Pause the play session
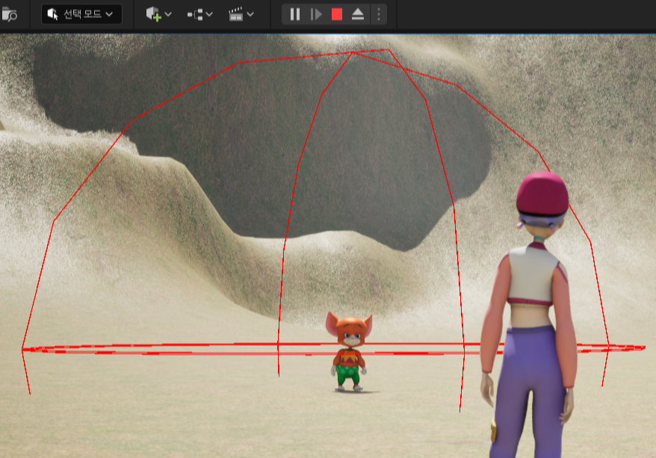 (295, 14)
